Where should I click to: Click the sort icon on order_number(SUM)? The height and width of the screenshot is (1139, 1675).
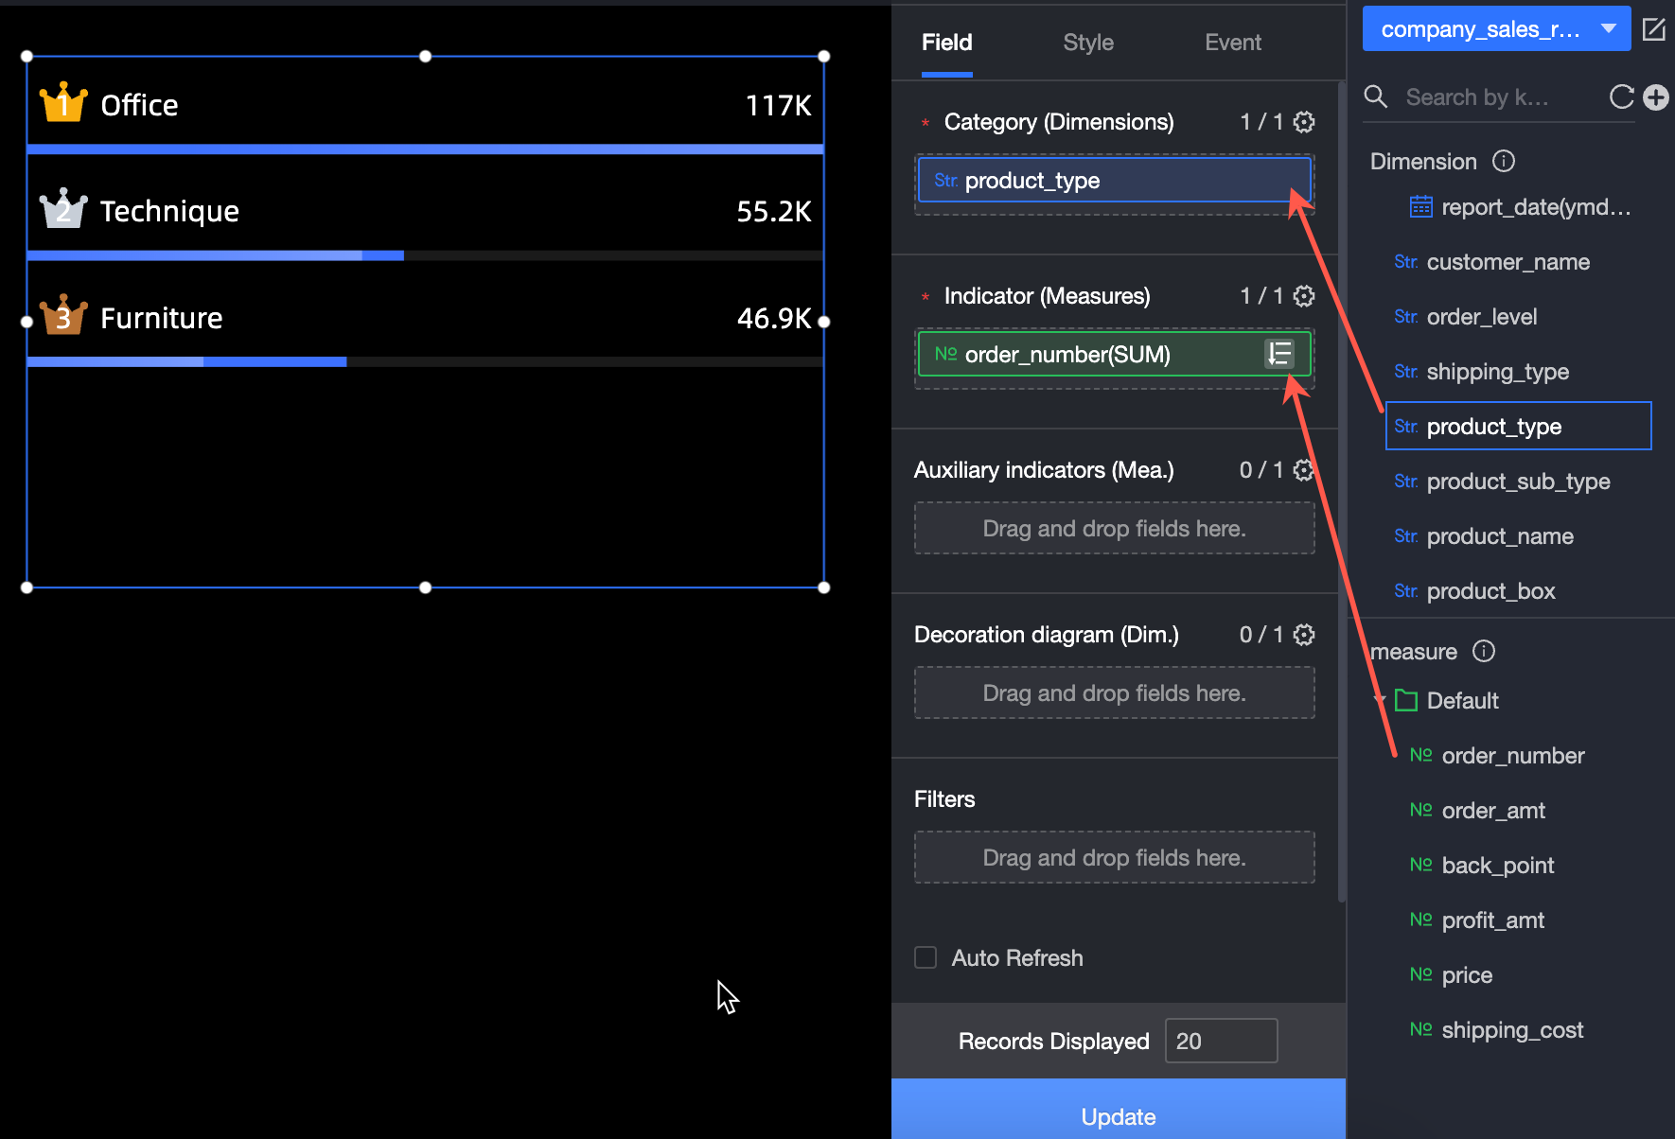1279,354
